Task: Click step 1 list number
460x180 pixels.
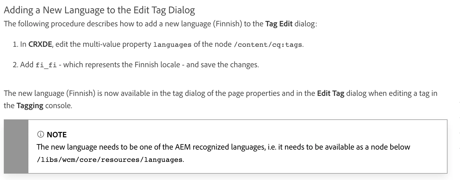Action: 15,44
